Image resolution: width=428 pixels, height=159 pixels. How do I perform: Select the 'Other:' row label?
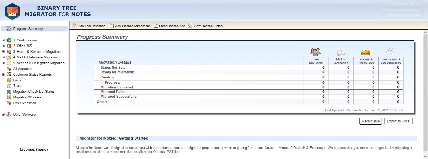(102, 102)
